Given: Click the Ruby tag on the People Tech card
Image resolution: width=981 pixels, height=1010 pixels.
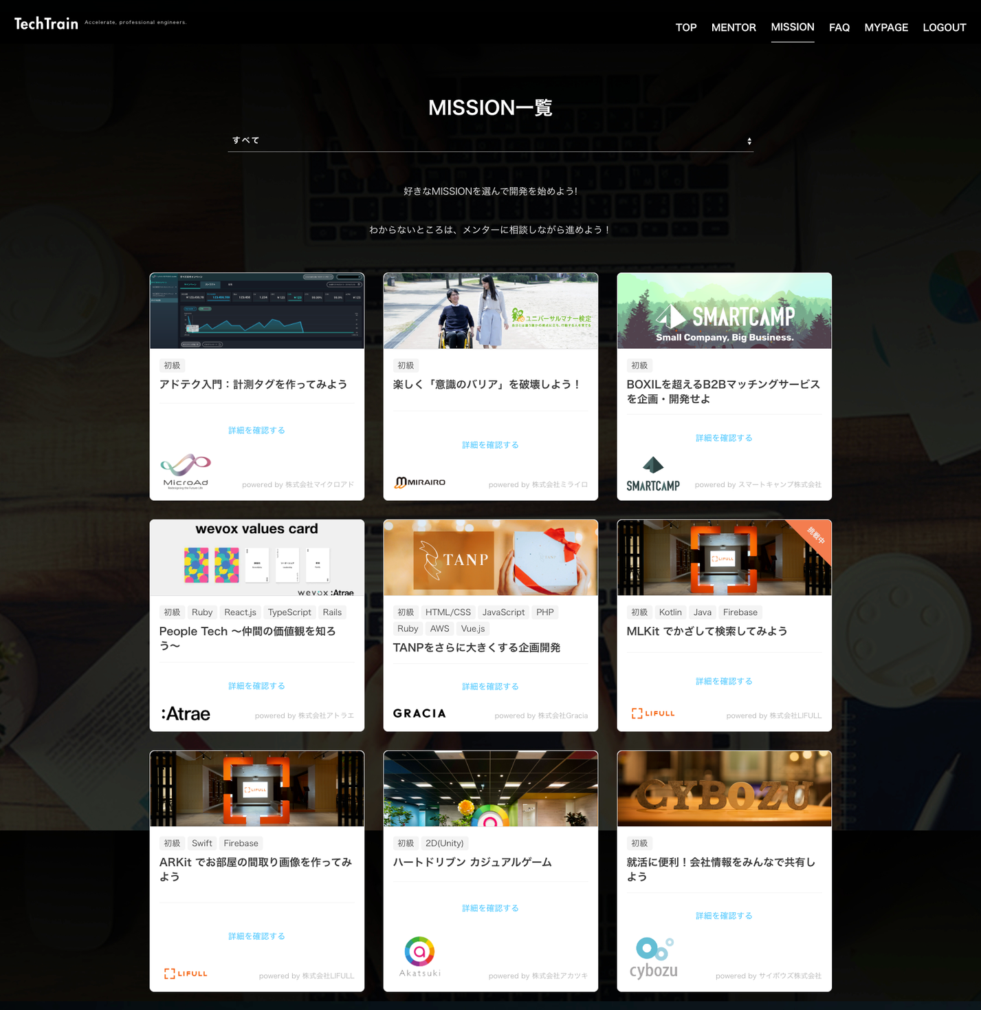Looking at the screenshot, I should (x=201, y=612).
